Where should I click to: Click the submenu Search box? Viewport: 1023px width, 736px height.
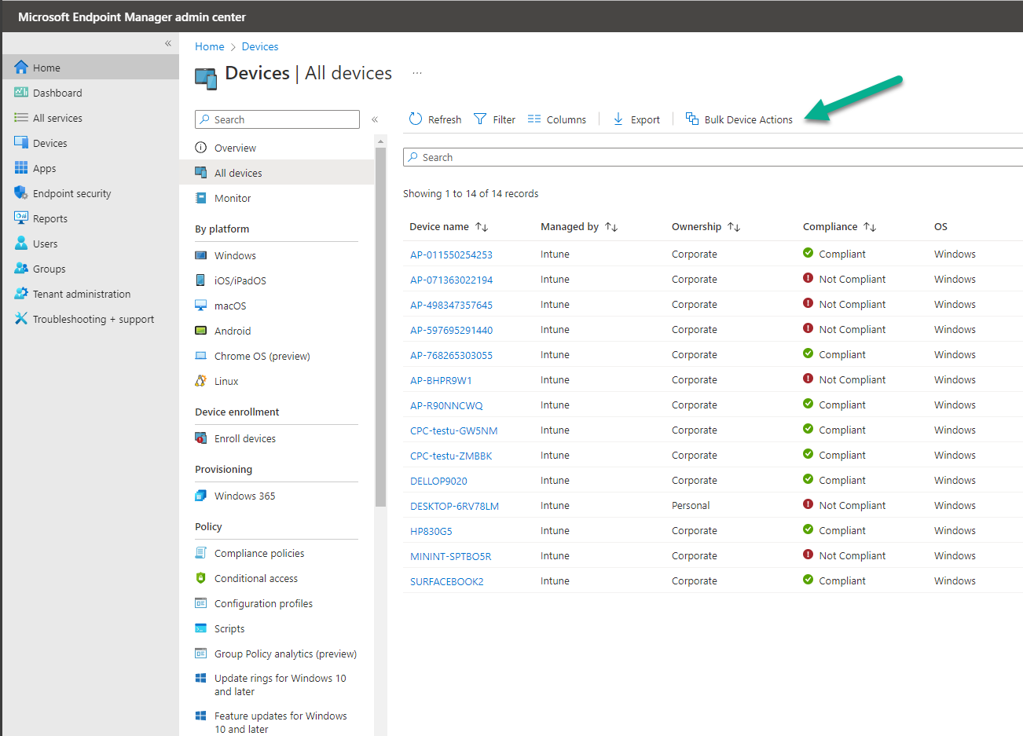277,119
